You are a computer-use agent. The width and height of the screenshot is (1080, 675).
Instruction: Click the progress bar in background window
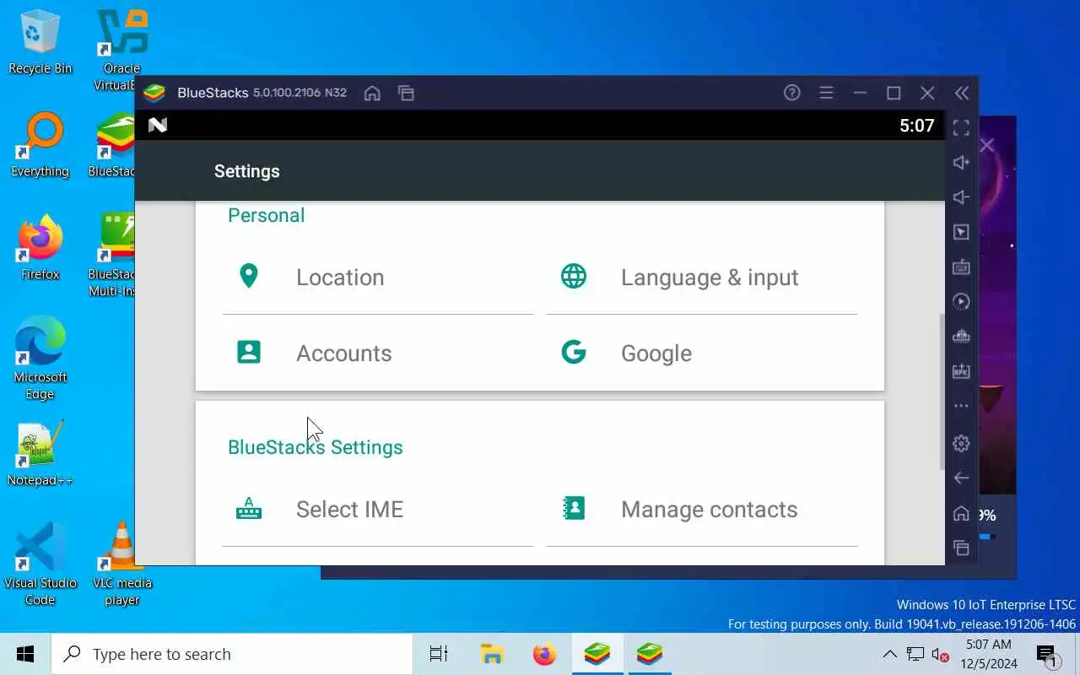[x=988, y=536]
